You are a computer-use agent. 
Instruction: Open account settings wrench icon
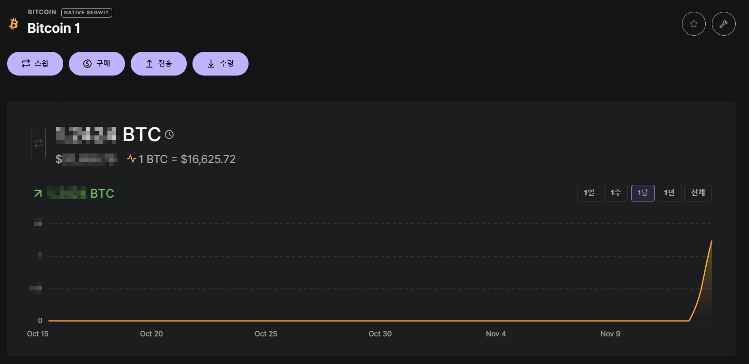724,24
